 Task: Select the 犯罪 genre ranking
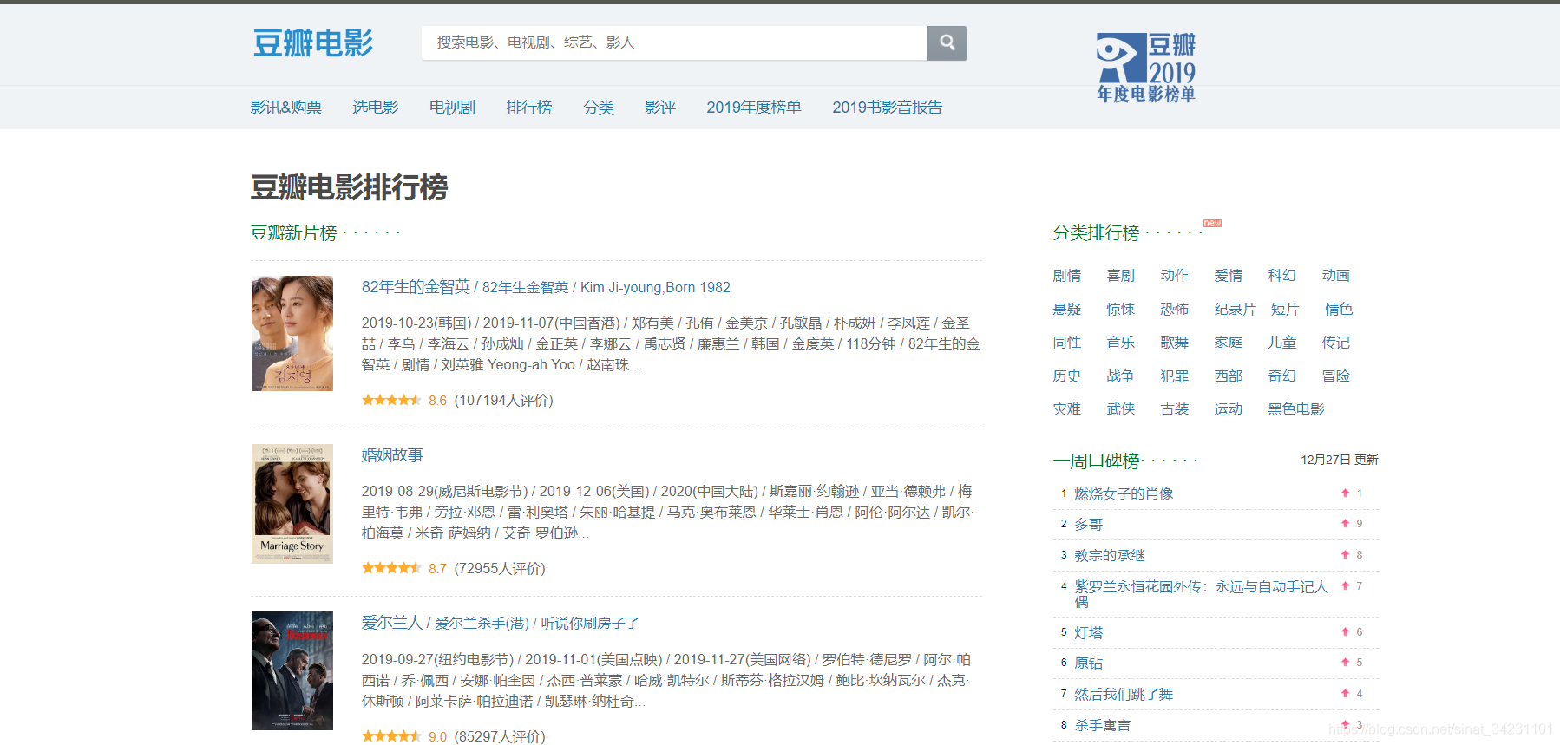coord(1175,376)
